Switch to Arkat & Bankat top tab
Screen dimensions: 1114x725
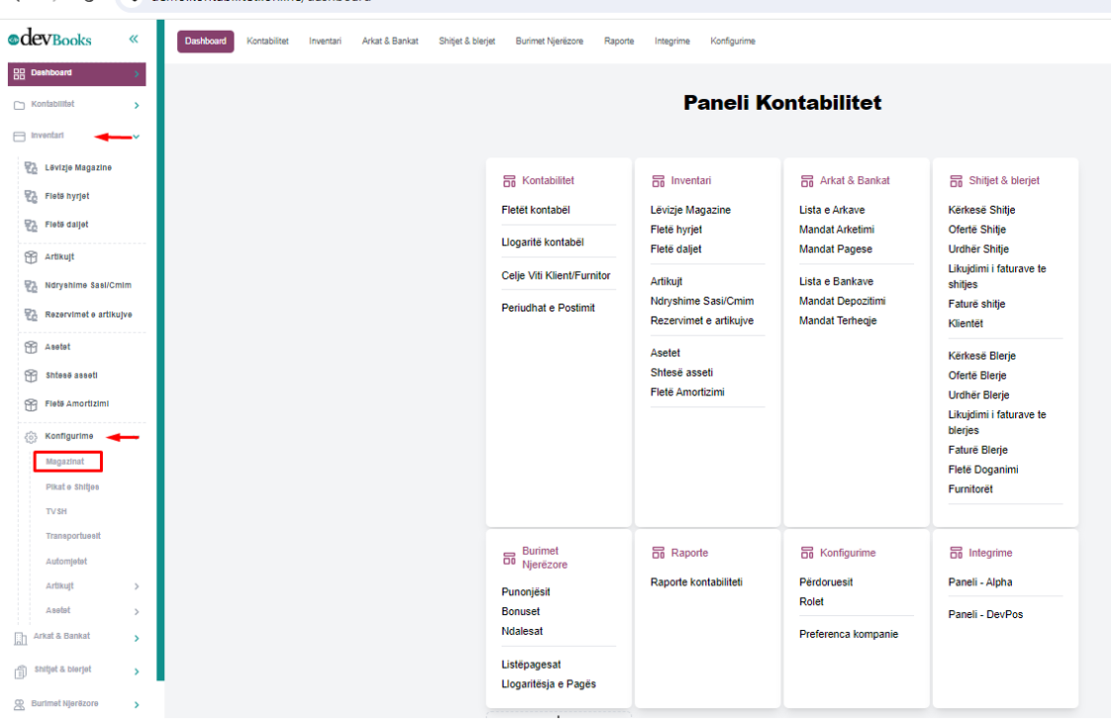coord(390,42)
